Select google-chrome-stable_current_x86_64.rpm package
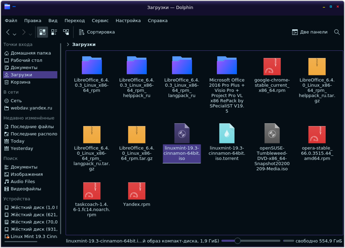This screenshot has width=345, height=248. 272,74
